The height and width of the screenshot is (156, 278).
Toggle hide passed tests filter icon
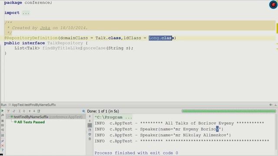pos(8,111)
